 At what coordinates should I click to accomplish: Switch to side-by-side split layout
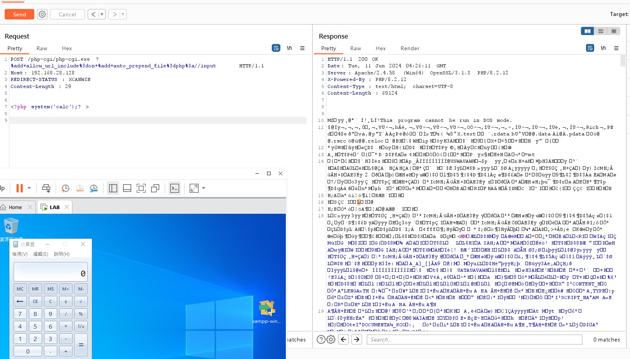(588, 31)
